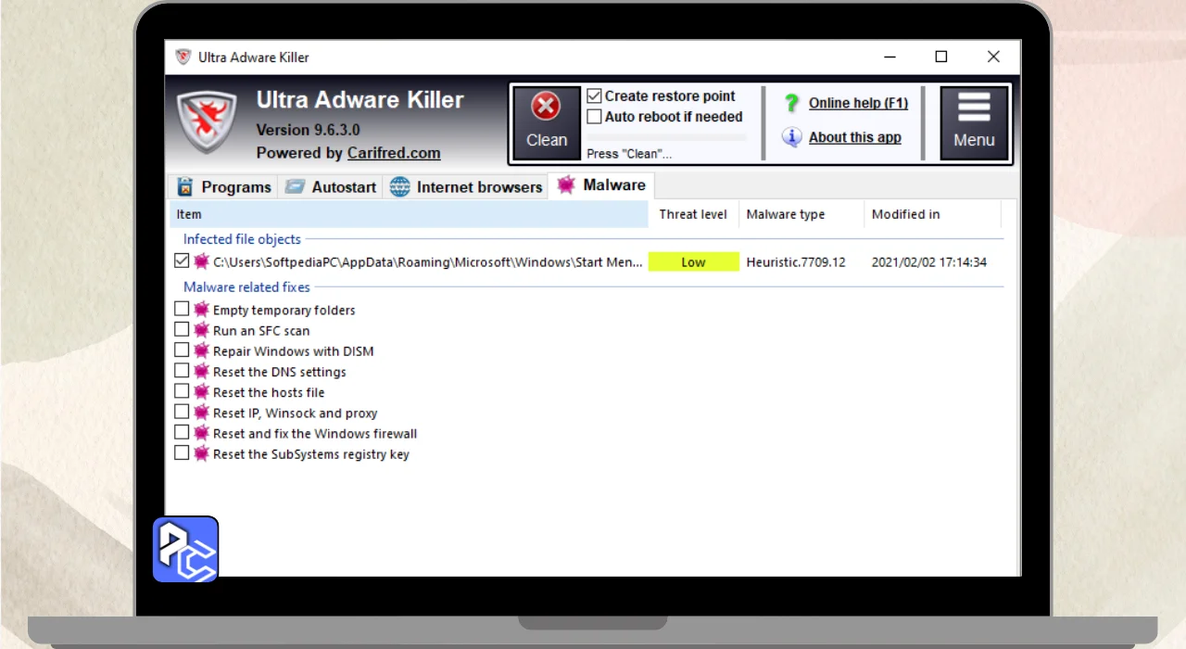Image resolution: width=1186 pixels, height=649 pixels.
Task: Open the Internet browsers tab
Action: pyautogui.click(x=465, y=186)
